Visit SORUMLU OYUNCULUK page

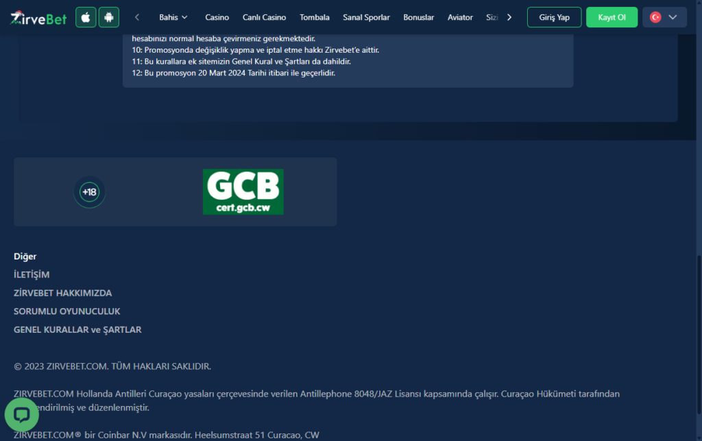[67, 312]
